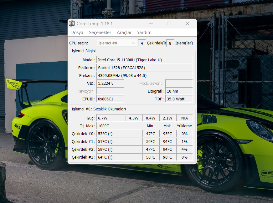This screenshot has width=273, height=203.
Task: Minimize the Core Temp window
Action: [151, 23]
